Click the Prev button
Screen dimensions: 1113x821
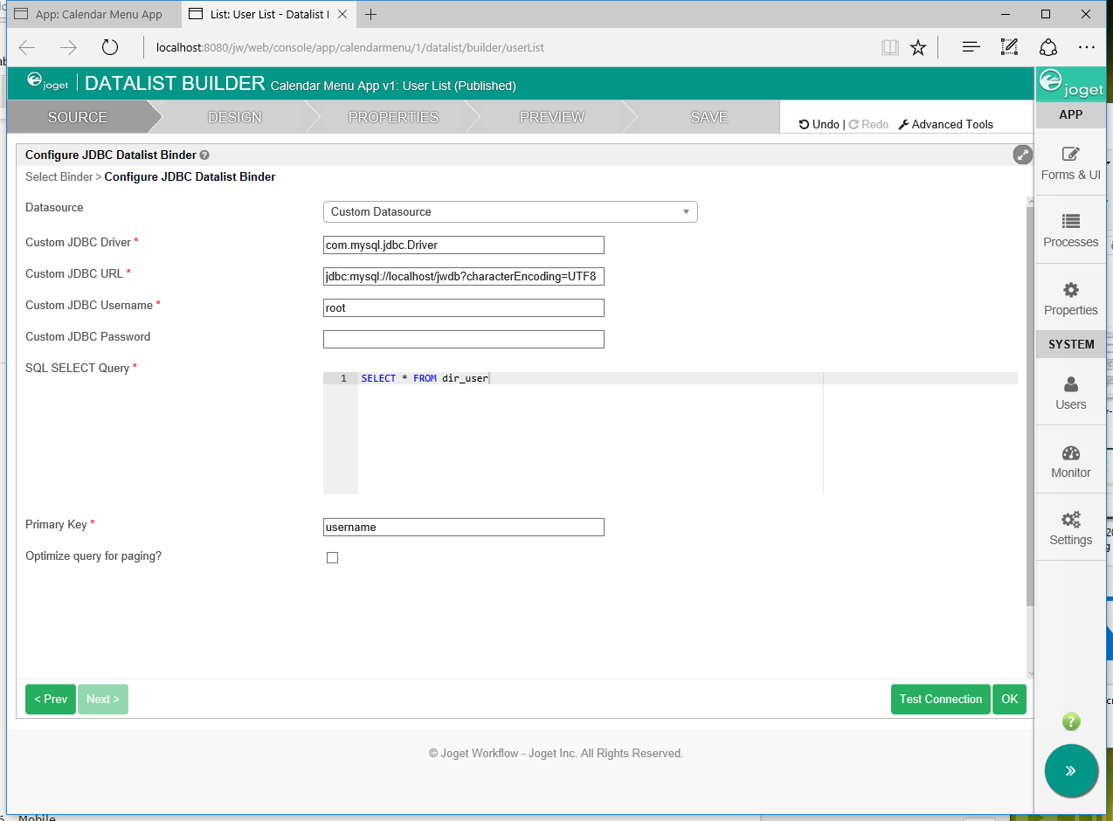tap(51, 699)
